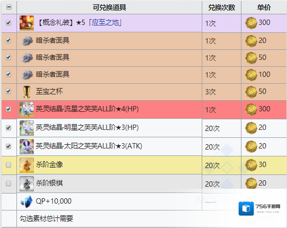This screenshot has width=287, height=228.
Task: Click the 杀阶金像 gold statue icon
Action: click(x=26, y=165)
